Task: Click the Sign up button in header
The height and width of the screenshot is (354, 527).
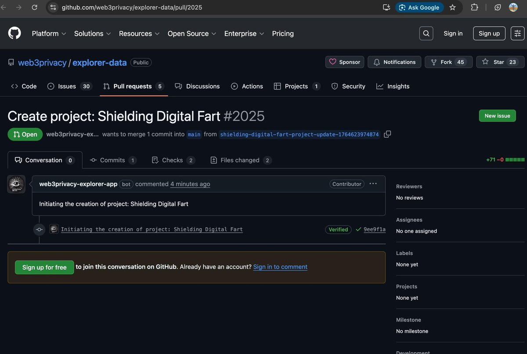Action: [x=489, y=33]
